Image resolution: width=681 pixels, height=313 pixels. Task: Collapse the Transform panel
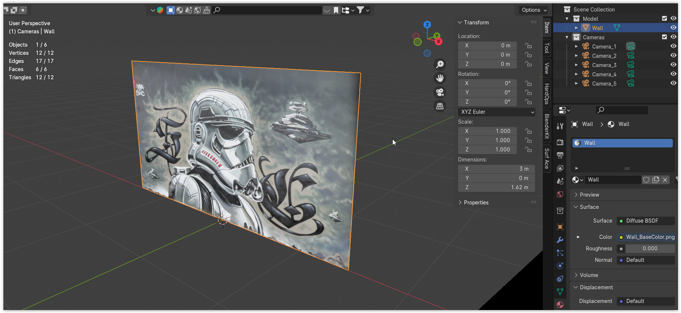point(460,23)
